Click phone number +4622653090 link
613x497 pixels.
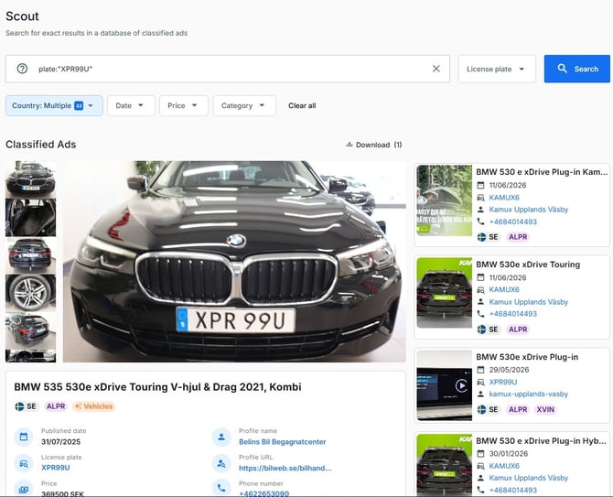(x=263, y=493)
